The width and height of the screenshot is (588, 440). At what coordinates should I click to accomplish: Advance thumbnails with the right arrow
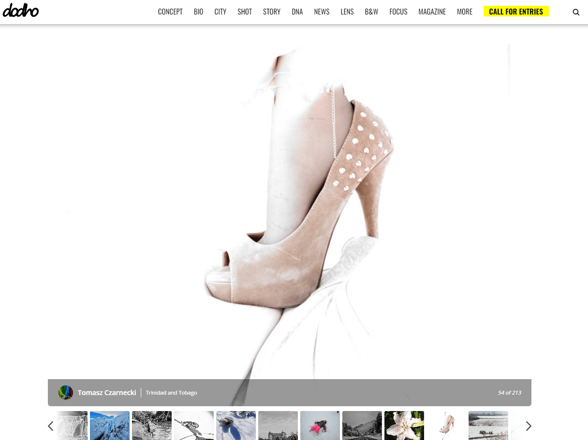click(x=529, y=426)
